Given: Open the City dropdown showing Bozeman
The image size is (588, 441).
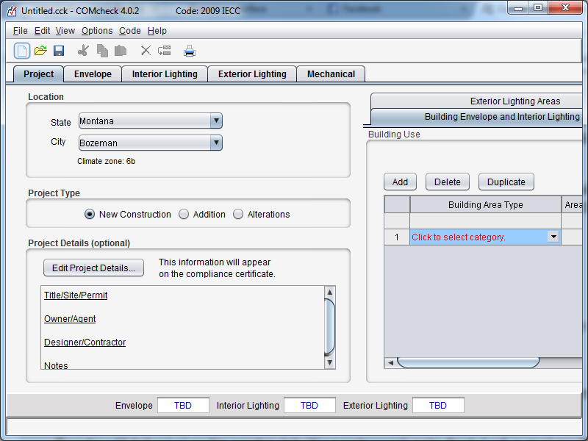Looking at the screenshot, I should coord(215,142).
